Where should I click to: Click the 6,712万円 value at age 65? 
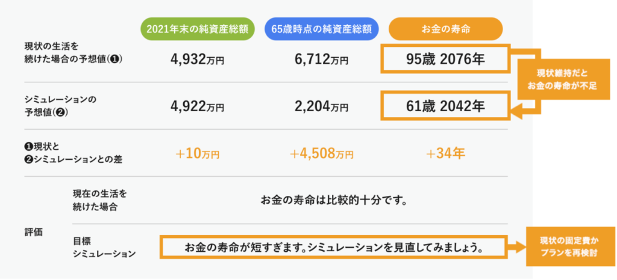322,59
